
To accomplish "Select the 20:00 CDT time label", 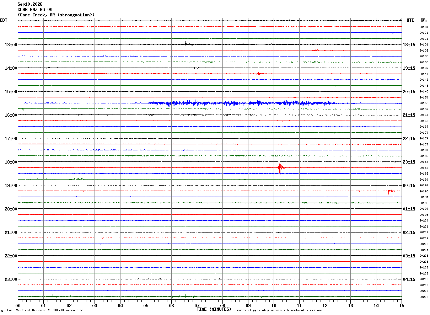I will pos(11,209).
